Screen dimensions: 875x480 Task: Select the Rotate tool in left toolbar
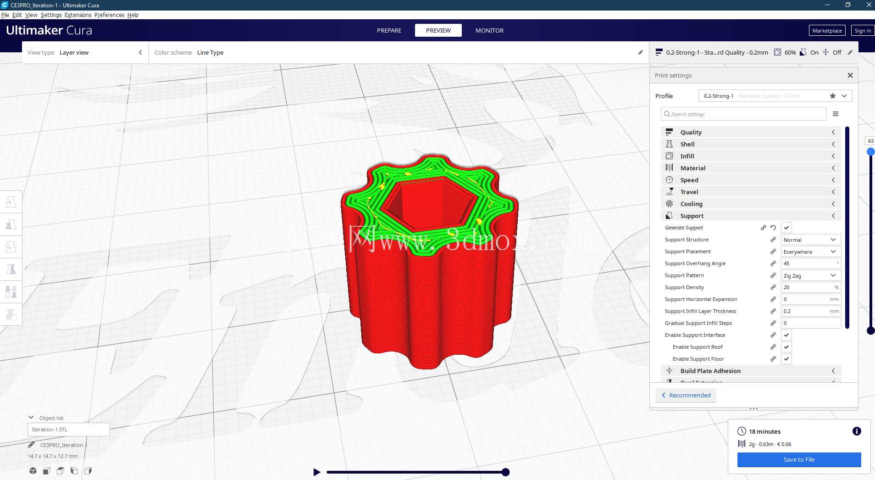(11, 247)
